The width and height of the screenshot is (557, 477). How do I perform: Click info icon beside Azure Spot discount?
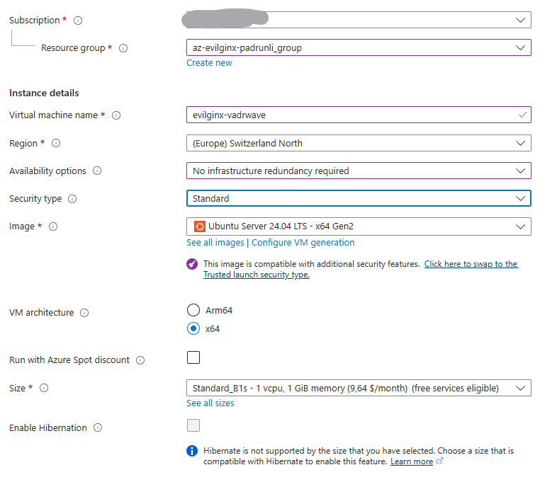point(140,360)
